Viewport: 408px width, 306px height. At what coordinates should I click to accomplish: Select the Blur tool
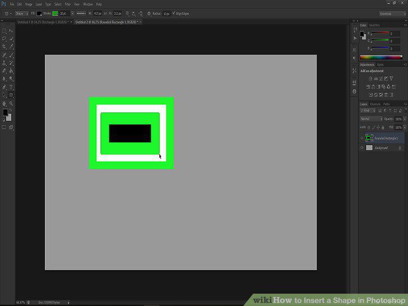click(x=4, y=79)
